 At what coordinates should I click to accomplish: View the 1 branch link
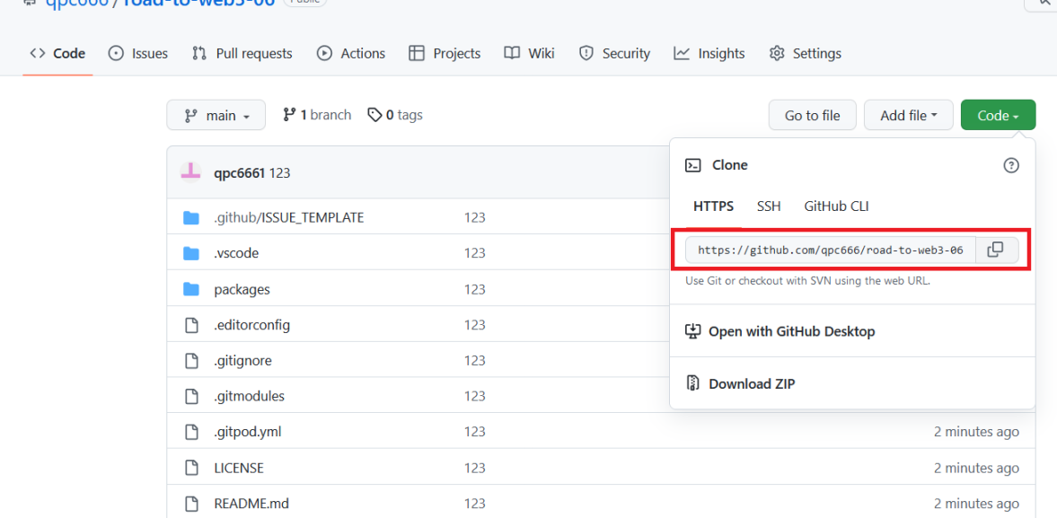tap(318, 115)
